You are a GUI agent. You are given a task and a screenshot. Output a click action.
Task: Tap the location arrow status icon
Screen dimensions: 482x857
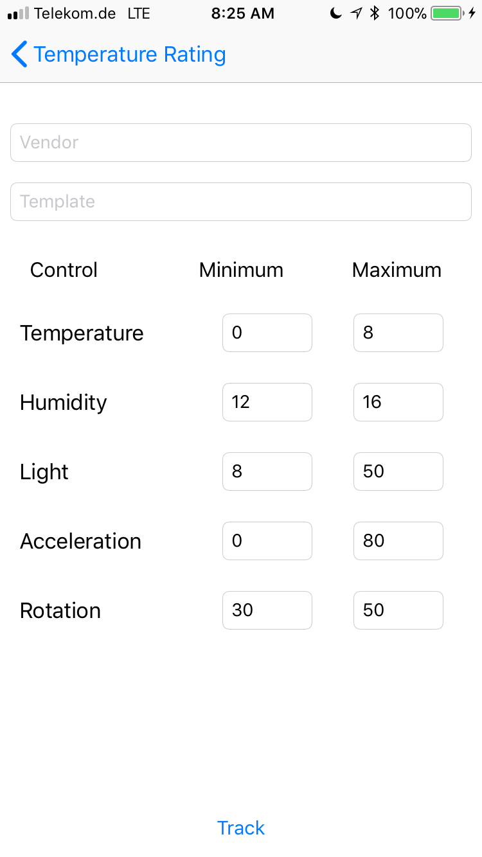coord(357,13)
